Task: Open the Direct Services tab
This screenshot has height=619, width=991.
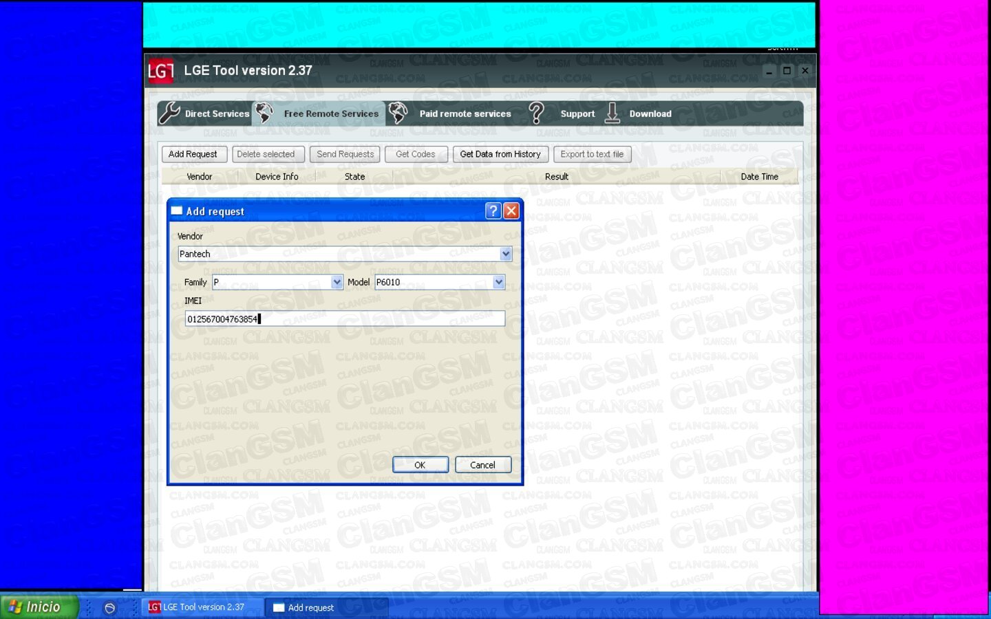Action: coord(217,113)
